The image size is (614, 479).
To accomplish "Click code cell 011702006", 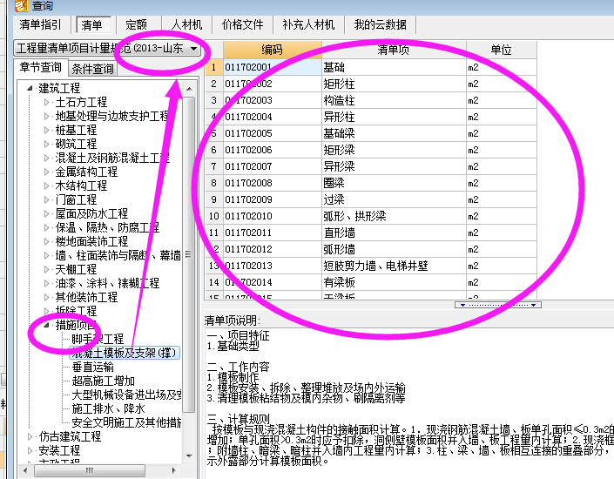I will (x=272, y=150).
